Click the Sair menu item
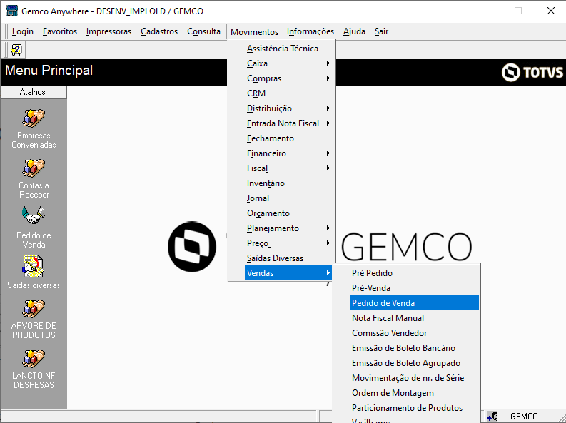Viewport: 566px width, 423px height. click(381, 31)
